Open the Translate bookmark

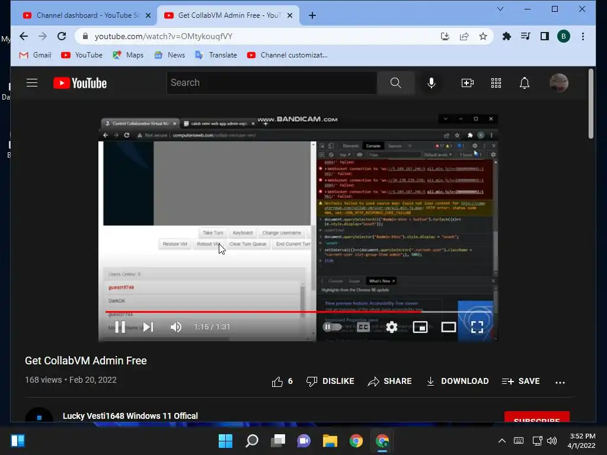click(x=216, y=55)
